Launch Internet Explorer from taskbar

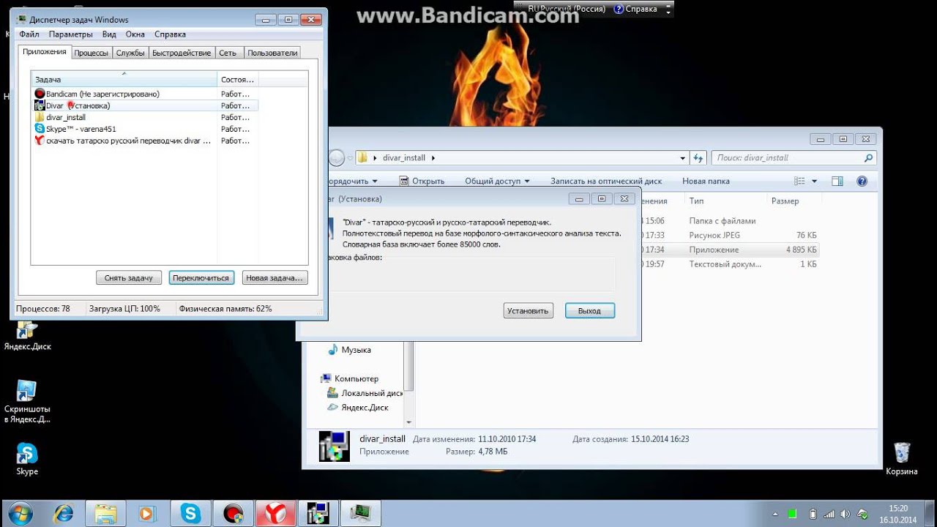(63, 513)
